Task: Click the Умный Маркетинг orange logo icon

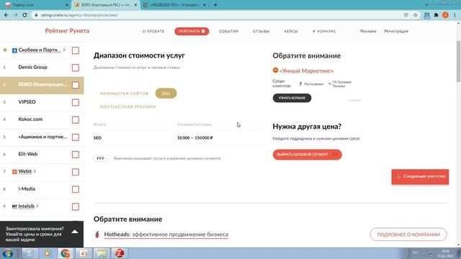Action: [x=275, y=71]
